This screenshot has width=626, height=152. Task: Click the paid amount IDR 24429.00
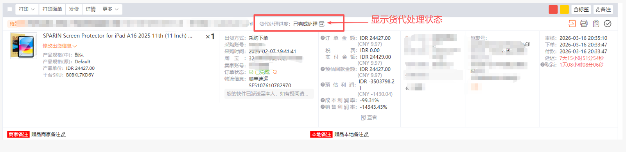coord(375,57)
